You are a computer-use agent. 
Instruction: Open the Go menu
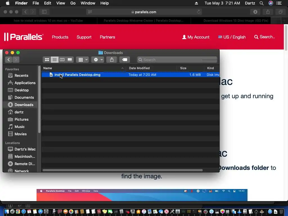[73, 3]
